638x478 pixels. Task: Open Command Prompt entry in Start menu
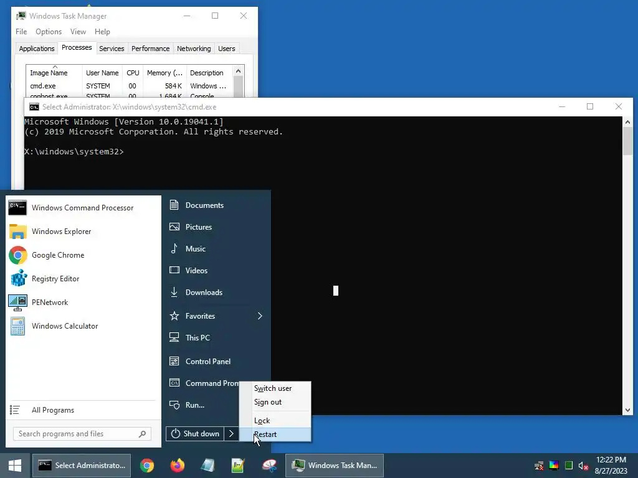point(202,383)
